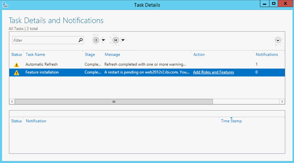Viewport: 294px width, 163px height.
Task: Click the horizontal scrollbar left arrow
Action: click(12, 101)
